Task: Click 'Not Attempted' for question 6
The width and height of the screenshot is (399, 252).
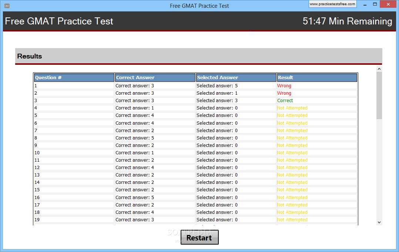Action: (292, 123)
